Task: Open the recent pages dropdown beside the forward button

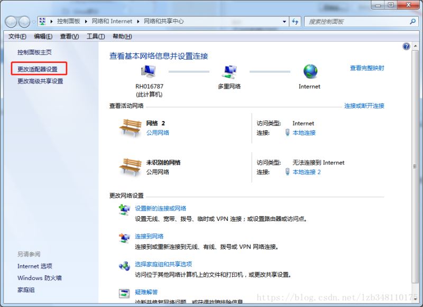Action: 34,22
